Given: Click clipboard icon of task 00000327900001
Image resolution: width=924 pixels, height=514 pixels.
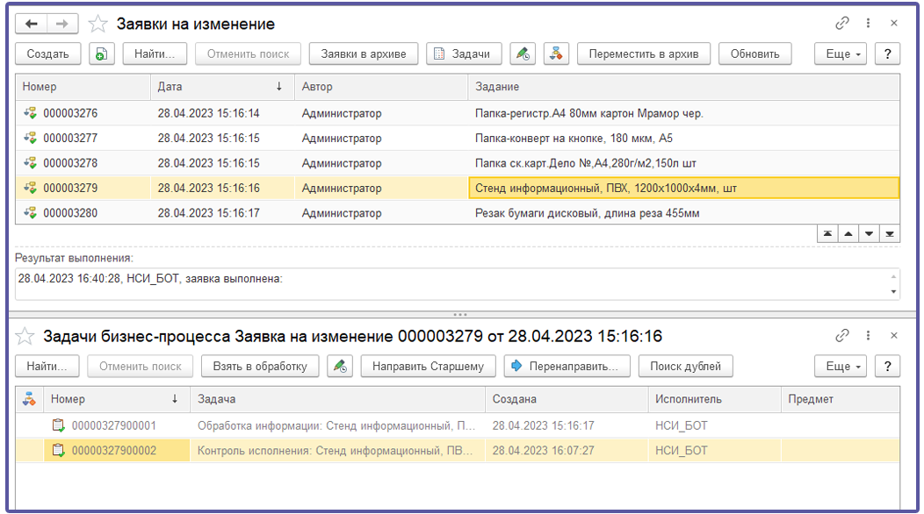Looking at the screenshot, I should (58, 425).
